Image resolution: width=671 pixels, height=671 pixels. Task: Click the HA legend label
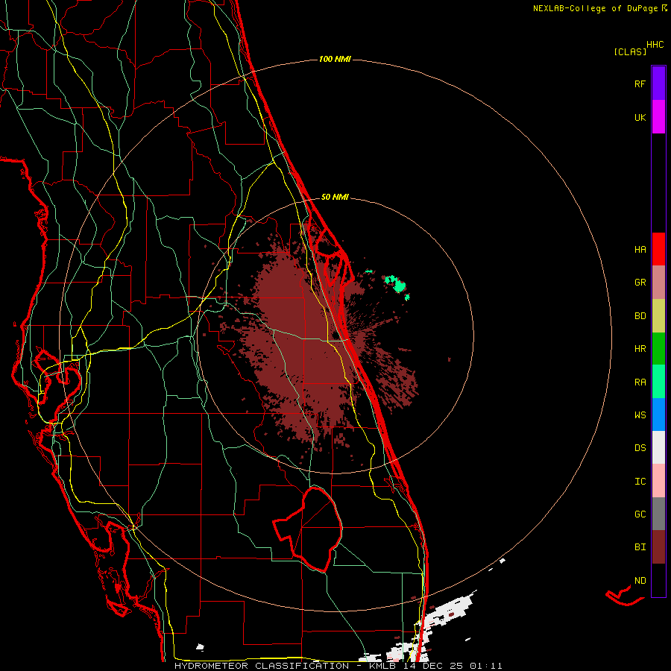[x=640, y=250]
